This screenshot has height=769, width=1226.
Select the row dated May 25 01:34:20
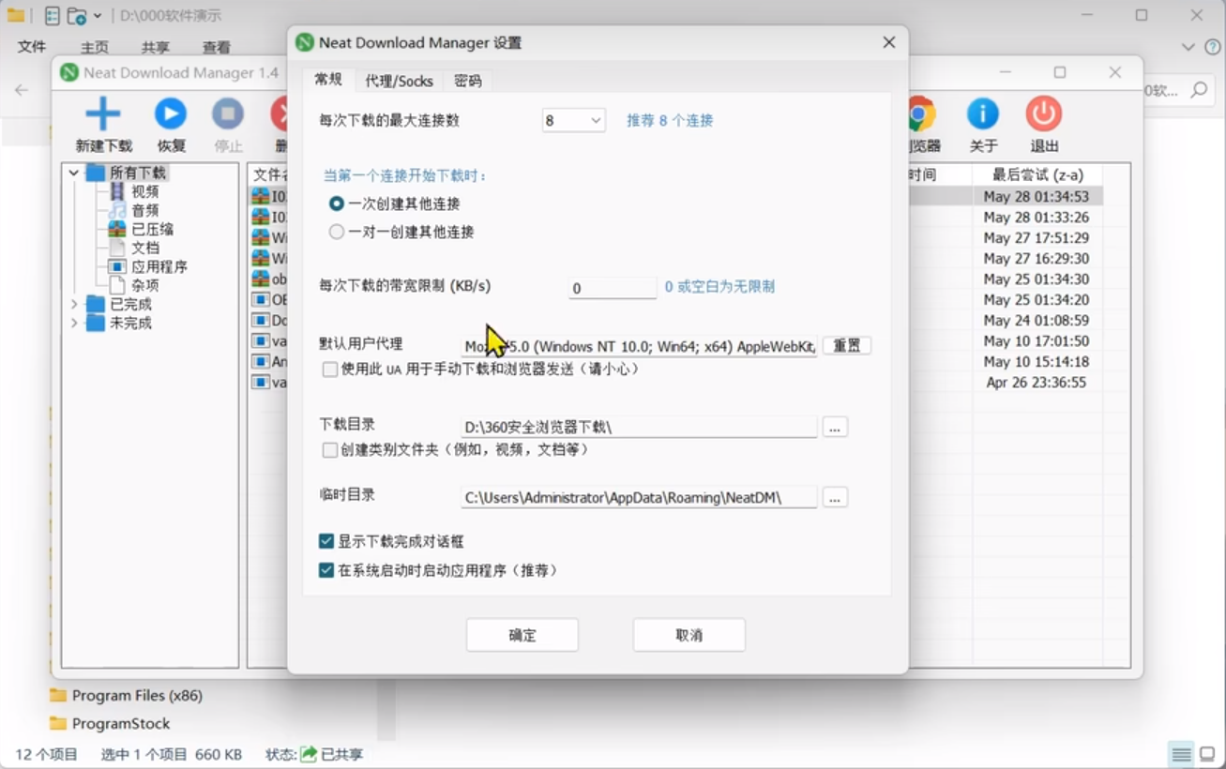click(x=1037, y=299)
